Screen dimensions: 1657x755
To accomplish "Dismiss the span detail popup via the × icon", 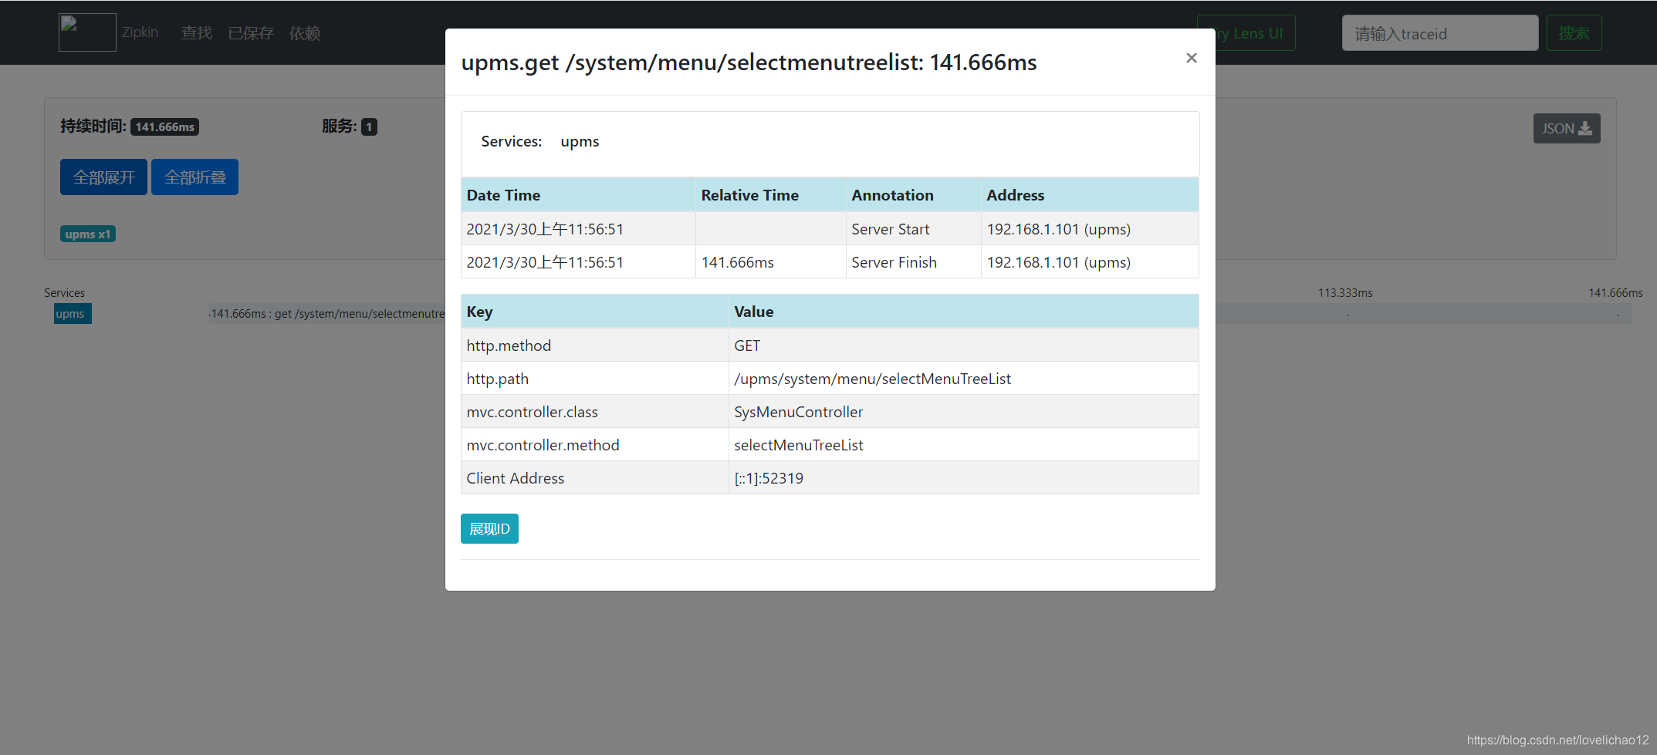I will [1191, 58].
